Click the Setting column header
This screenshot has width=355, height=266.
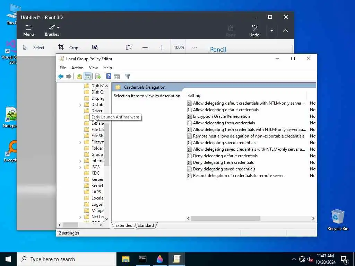pos(246,96)
